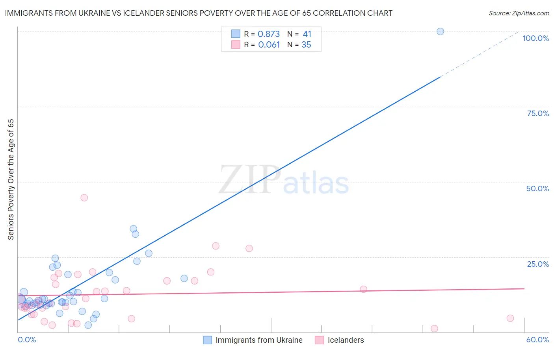The width and height of the screenshot is (554, 351).
Task: Open the Source: ZipAtlas.com link
Action: coord(519,13)
